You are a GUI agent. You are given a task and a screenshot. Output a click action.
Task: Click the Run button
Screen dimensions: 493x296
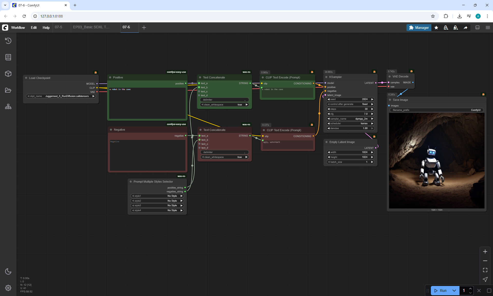coord(441,291)
